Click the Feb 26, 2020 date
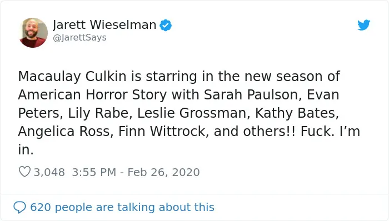Image resolution: width=389 pixels, height=221 pixels. click(163, 172)
